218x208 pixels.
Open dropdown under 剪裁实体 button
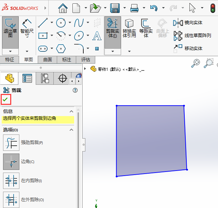(113, 51)
